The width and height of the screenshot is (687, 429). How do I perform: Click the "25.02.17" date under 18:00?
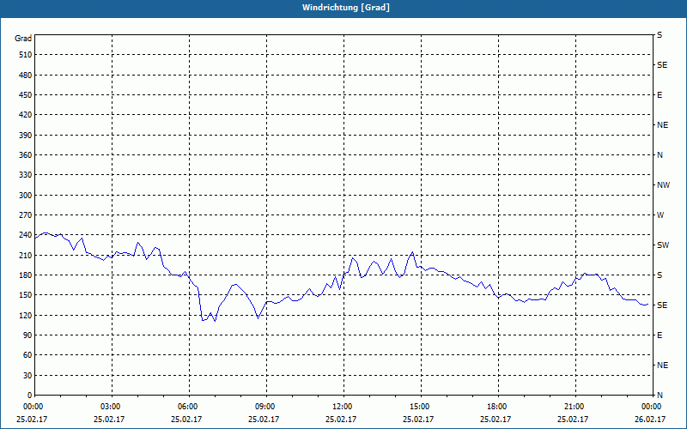[x=495, y=420]
